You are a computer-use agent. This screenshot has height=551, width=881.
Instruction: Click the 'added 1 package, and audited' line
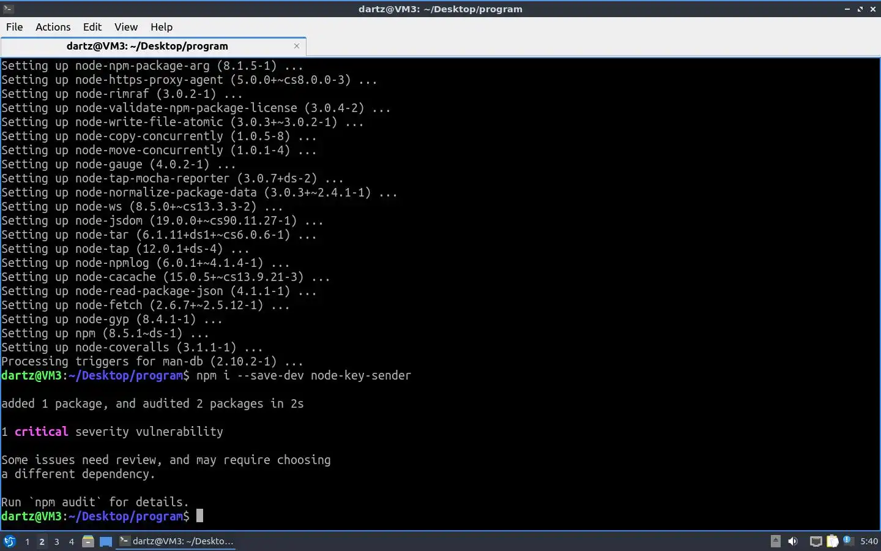[x=152, y=403]
